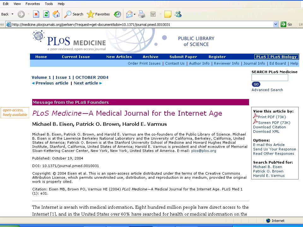Image resolution: width=303 pixels, height=227 pixels.
Task: Go to the Home page house icon
Action: click(56, 14)
